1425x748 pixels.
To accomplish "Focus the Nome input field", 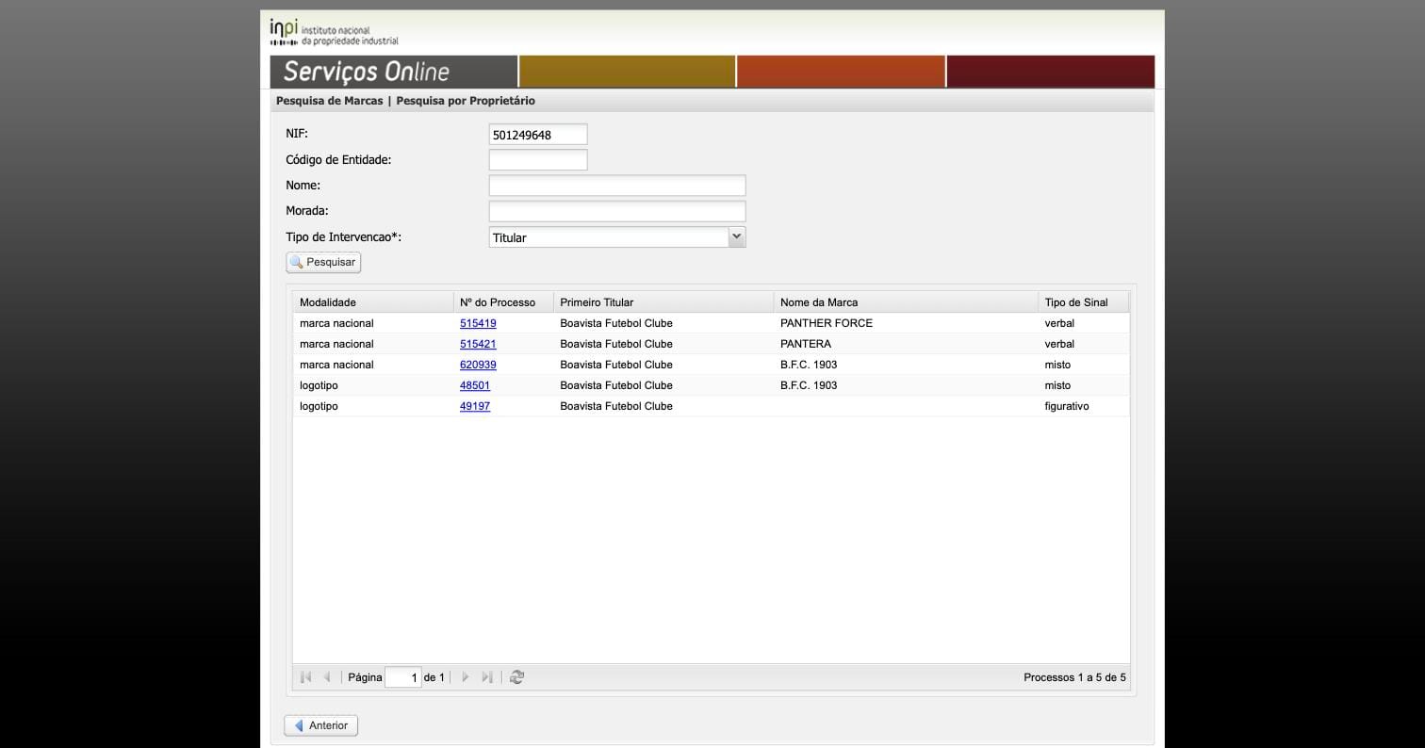I will click(617, 186).
